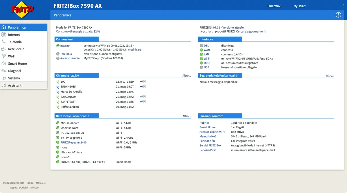The height and width of the screenshot is (193, 347).
Task: Click the Assistenti icon in sidebar
Action: point(4,86)
